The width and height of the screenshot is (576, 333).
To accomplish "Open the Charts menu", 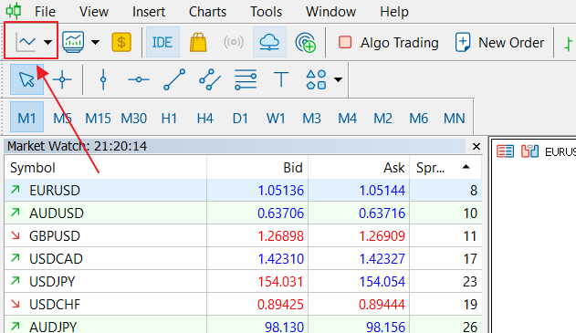I will (207, 12).
